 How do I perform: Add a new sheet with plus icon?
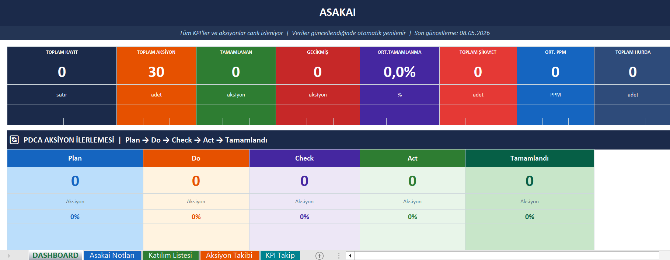pyautogui.click(x=320, y=256)
